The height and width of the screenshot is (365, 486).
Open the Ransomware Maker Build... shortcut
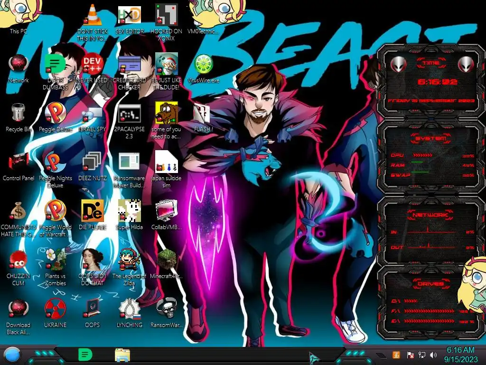[129, 170]
